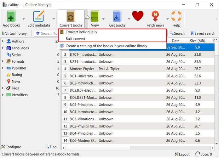Select the Modern Physics book row
Screen dimensions: 219x158
138,69
